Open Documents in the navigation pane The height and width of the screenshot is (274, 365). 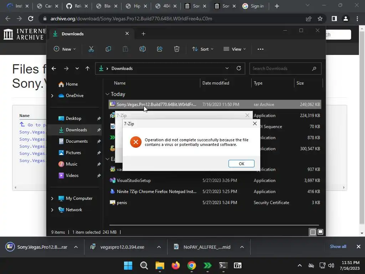(77, 141)
